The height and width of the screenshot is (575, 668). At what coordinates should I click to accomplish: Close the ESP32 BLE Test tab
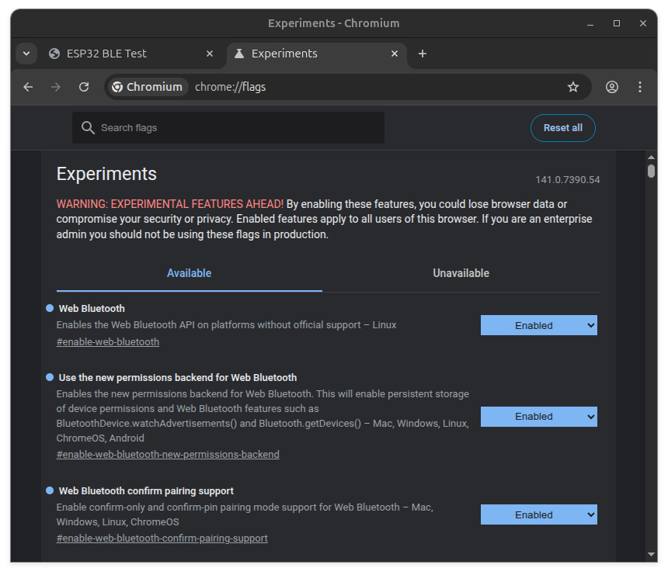pos(210,54)
